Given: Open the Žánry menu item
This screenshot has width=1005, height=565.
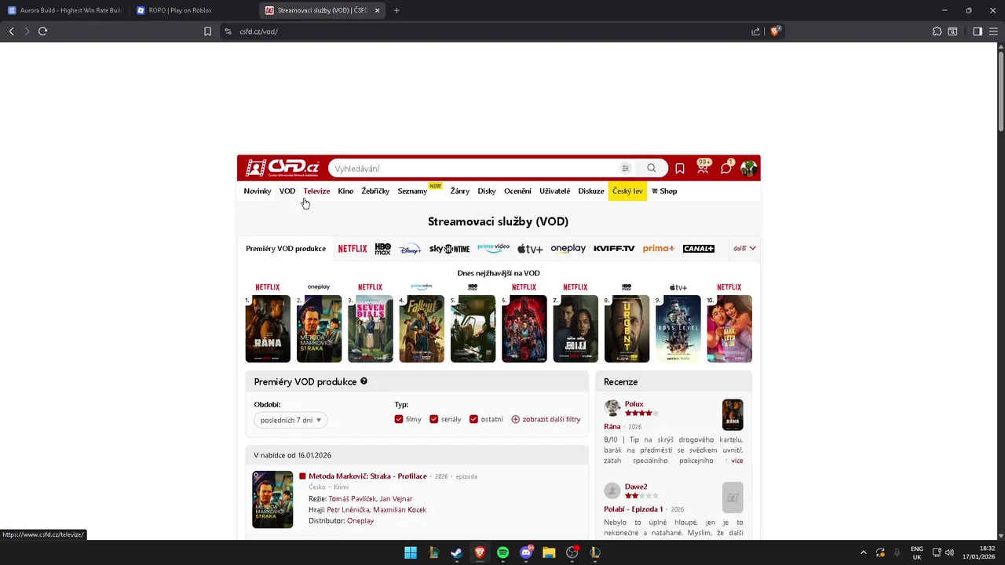Looking at the screenshot, I should (459, 191).
